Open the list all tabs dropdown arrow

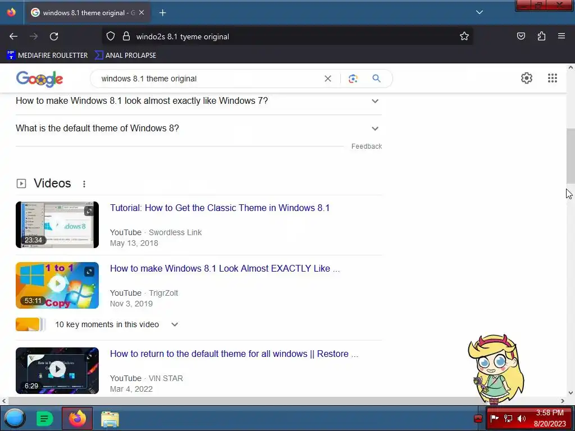[480, 12]
